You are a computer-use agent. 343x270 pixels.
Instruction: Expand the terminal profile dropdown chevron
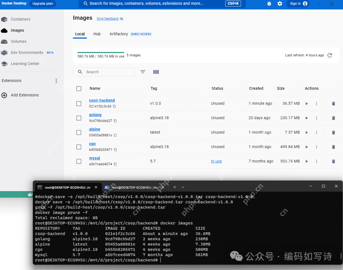coord(183,187)
